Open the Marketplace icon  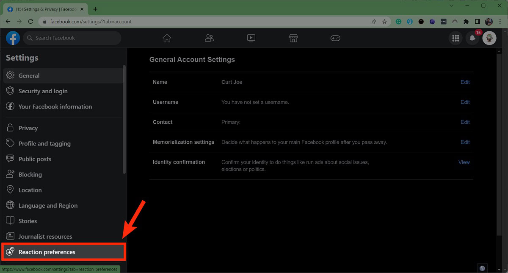(x=293, y=38)
